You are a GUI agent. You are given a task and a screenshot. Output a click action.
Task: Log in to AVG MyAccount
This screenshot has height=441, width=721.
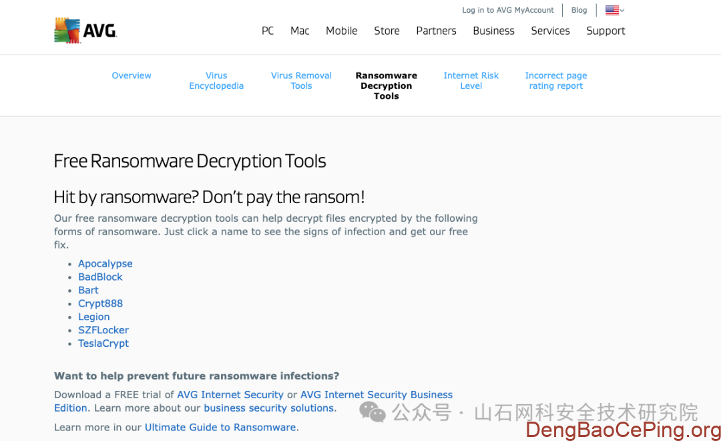(507, 10)
